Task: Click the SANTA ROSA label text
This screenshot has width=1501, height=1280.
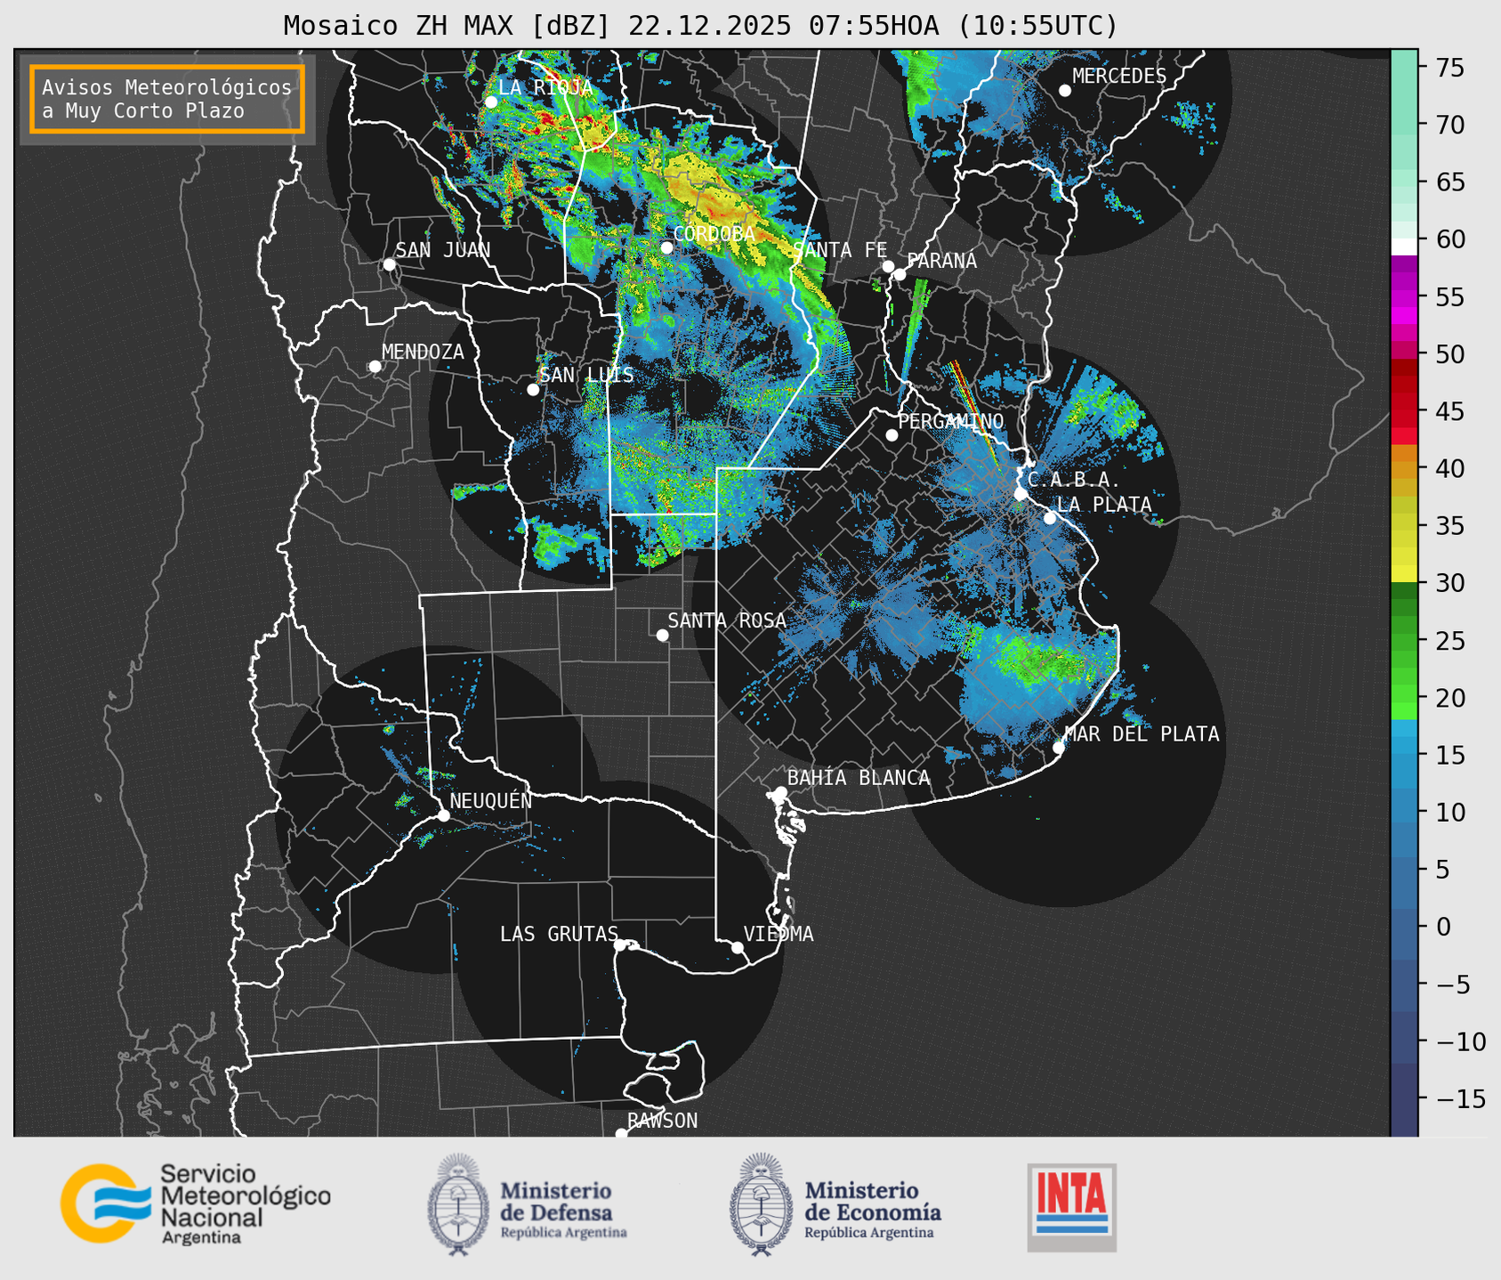Action: click(x=727, y=621)
